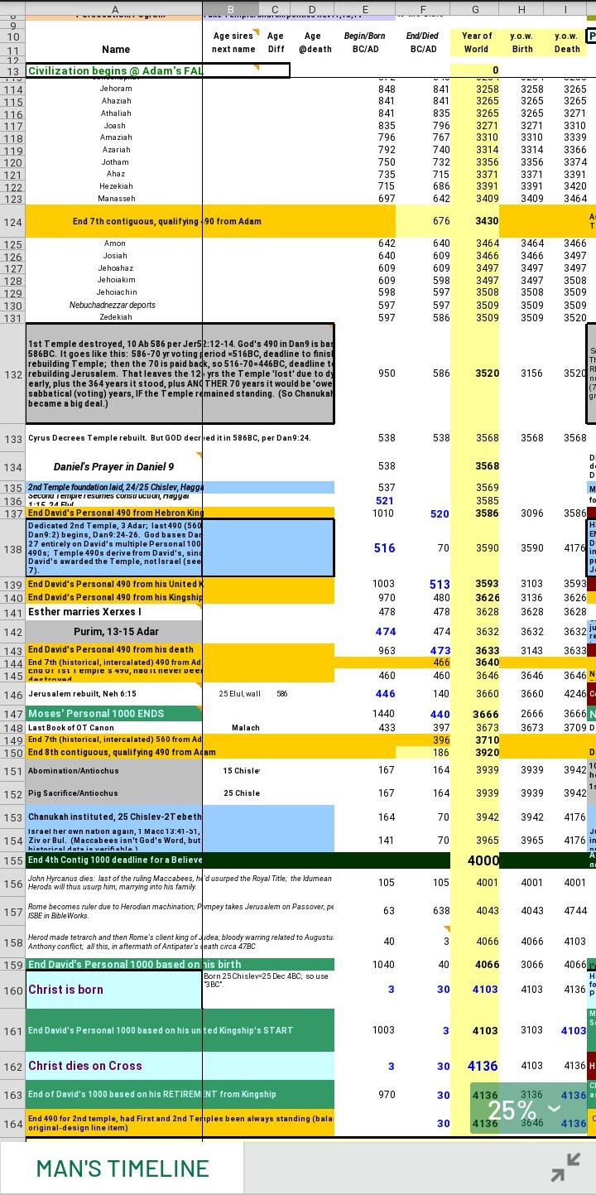Select the '1st Temple destroyed' description cell
596x1195 pixels.
pyautogui.click(x=180, y=374)
